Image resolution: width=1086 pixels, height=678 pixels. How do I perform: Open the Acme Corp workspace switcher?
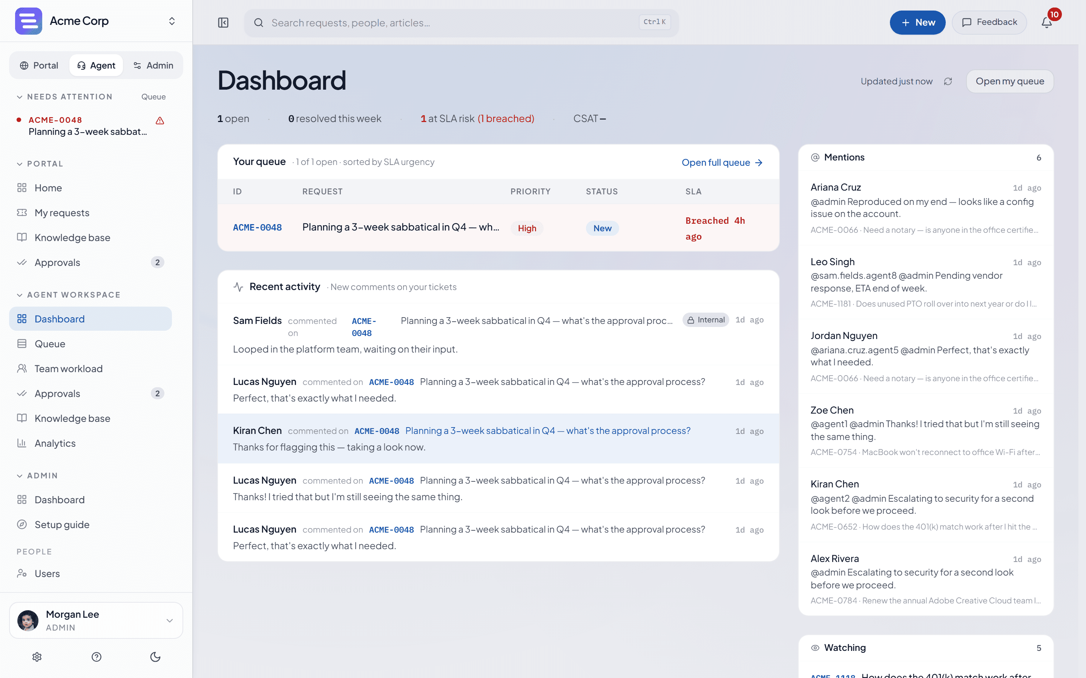click(x=172, y=21)
